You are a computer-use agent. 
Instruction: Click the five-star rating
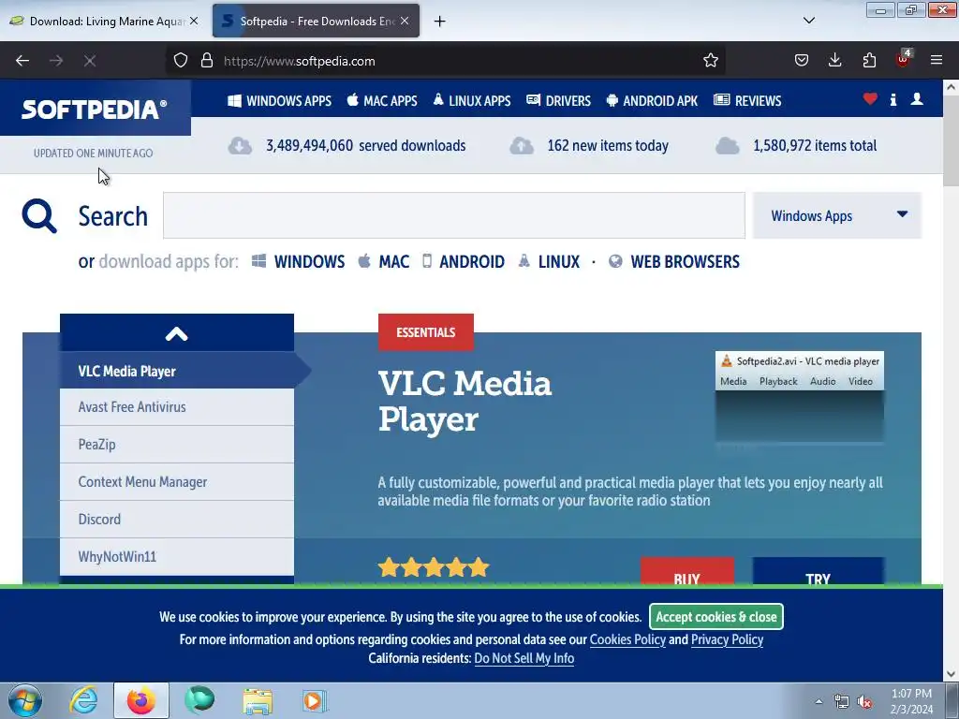pos(434,567)
